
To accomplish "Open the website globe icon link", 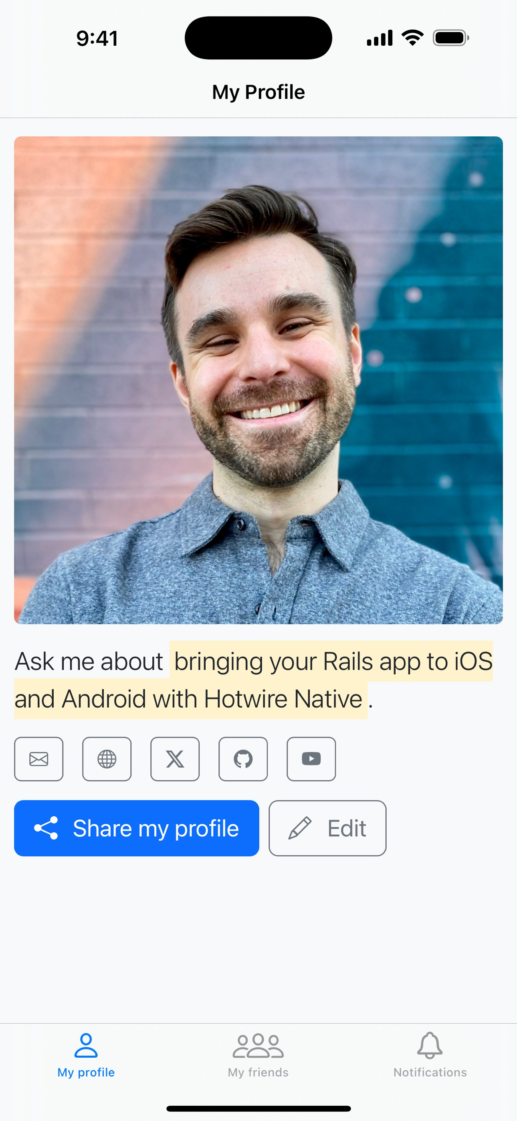I will (107, 759).
